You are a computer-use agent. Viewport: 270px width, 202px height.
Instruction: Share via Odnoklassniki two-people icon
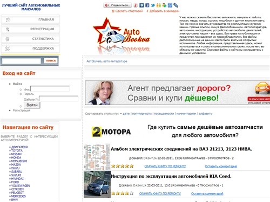pos(159,5)
